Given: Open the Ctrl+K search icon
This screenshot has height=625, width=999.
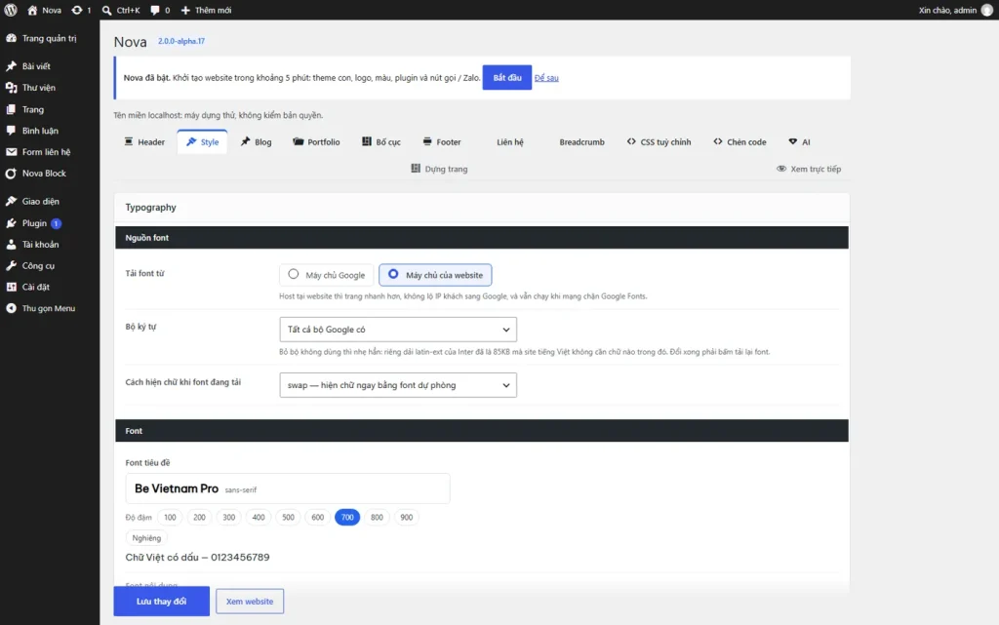Looking at the screenshot, I should (107, 10).
